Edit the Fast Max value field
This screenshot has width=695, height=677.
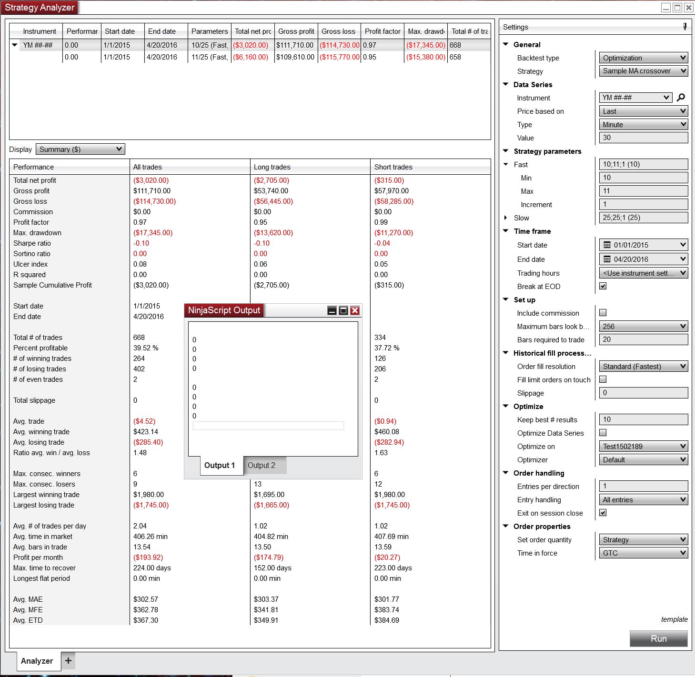tap(644, 191)
